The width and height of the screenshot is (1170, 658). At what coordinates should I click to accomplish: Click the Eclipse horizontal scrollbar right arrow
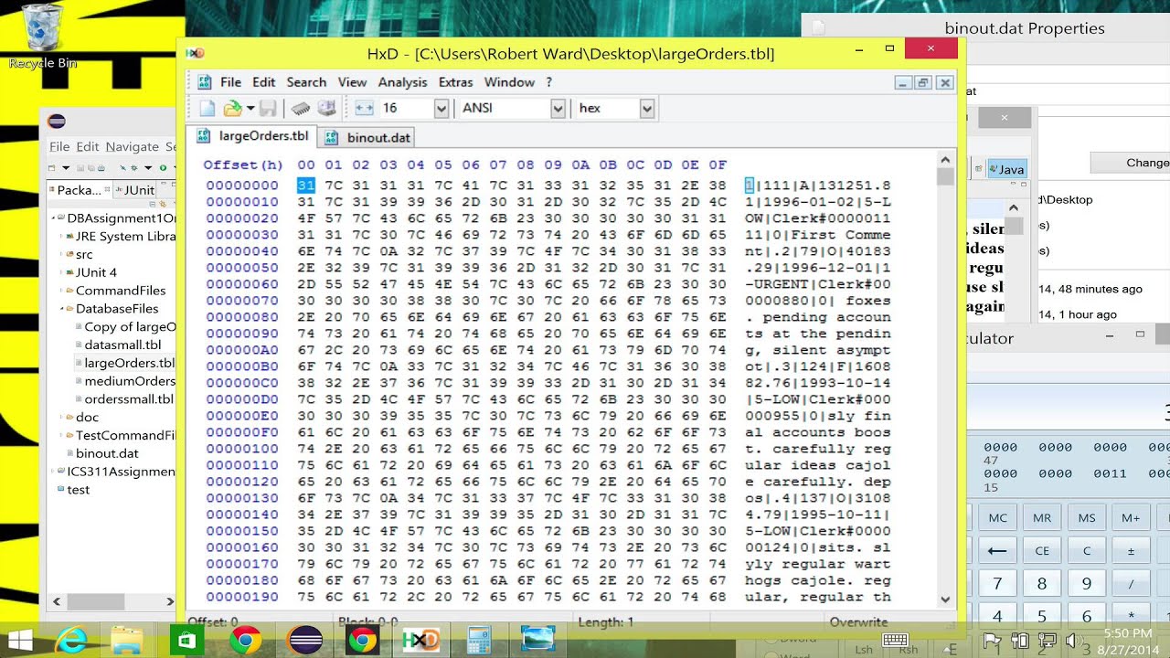click(x=170, y=601)
